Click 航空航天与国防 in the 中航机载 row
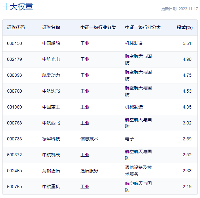The image size is (200, 198). (x=138, y=155)
